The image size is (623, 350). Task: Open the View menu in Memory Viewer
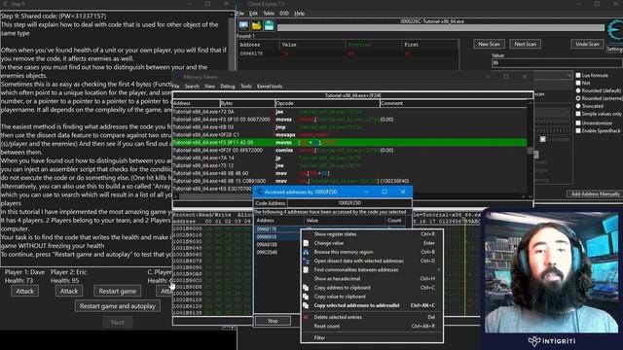[210, 87]
